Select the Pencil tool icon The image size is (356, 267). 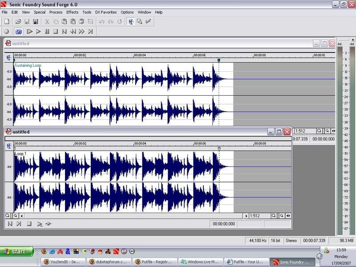point(148,21)
